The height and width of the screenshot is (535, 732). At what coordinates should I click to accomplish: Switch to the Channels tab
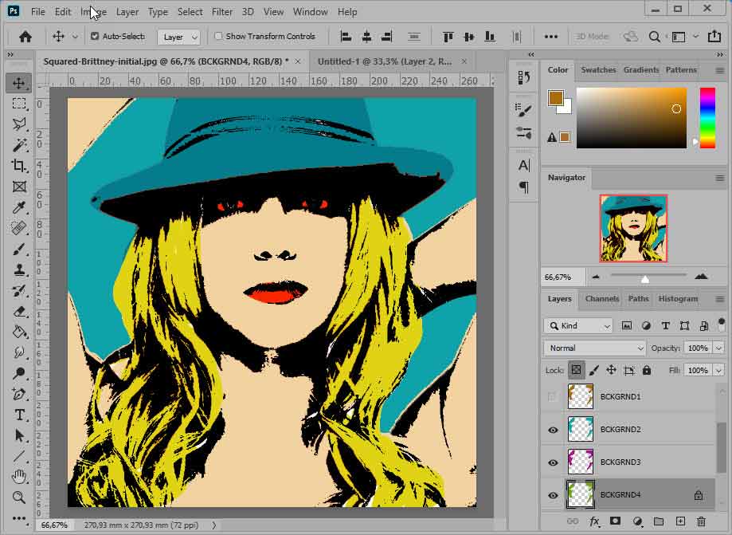tap(601, 299)
